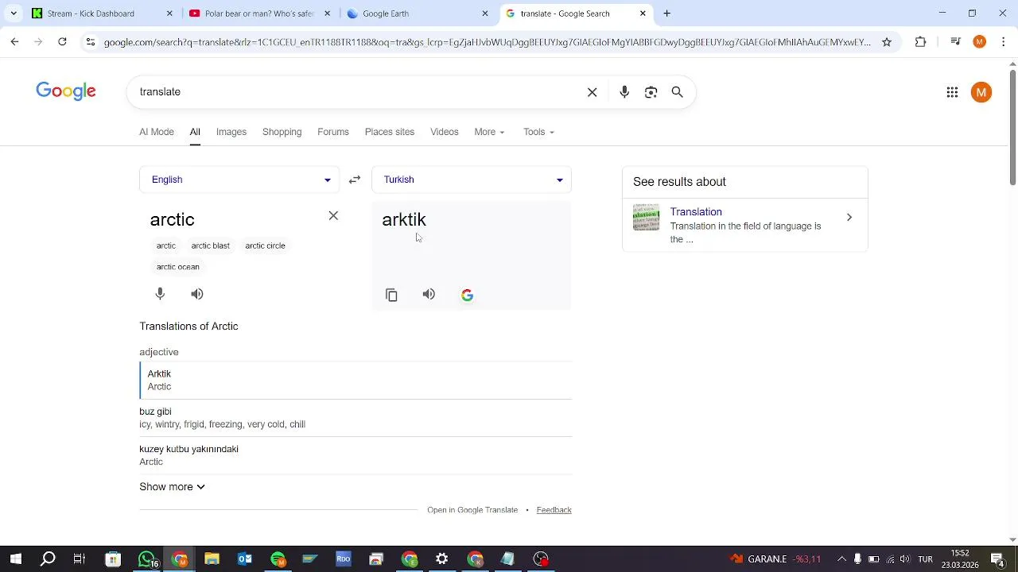Screen dimensions: 1018x572
Task: Open Chrome extensions puzzle icon
Action: click(x=920, y=42)
